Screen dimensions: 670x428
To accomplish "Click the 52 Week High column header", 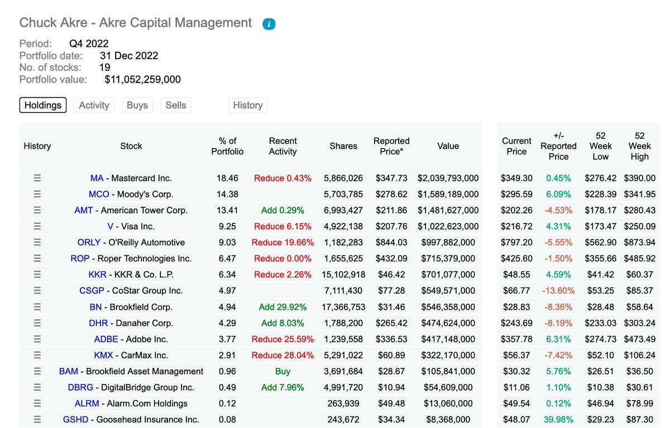I will pyautogui.click(x=640, y=146).
